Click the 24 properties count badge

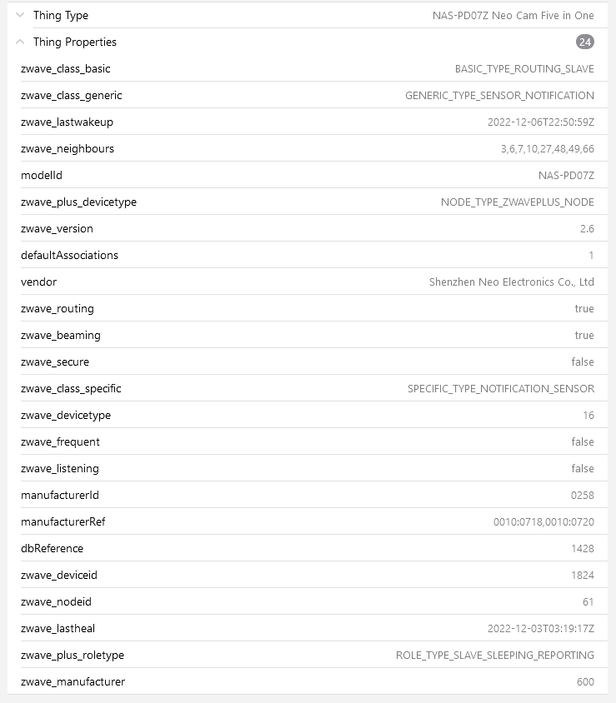[584, 42]
